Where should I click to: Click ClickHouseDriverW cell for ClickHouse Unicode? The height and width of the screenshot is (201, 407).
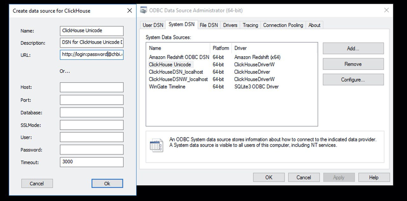tap(254, 64)
